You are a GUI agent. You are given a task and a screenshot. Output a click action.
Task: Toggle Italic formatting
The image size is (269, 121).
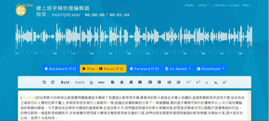click(x=80, y=82)
